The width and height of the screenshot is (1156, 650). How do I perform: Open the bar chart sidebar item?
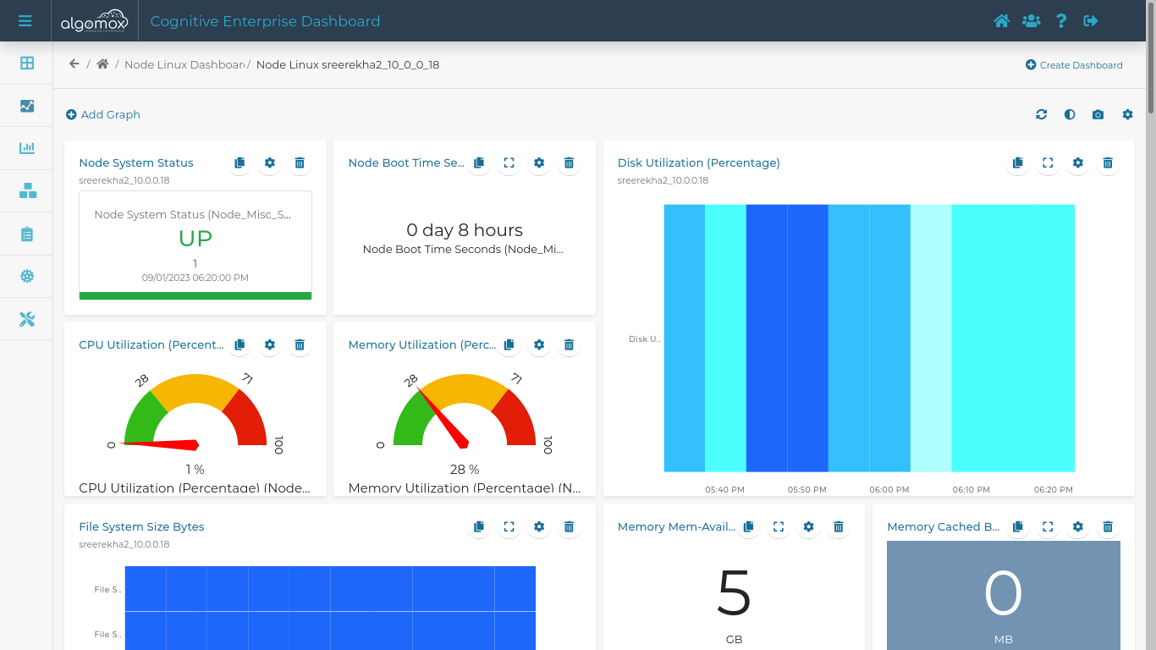[x=27, y=148]
